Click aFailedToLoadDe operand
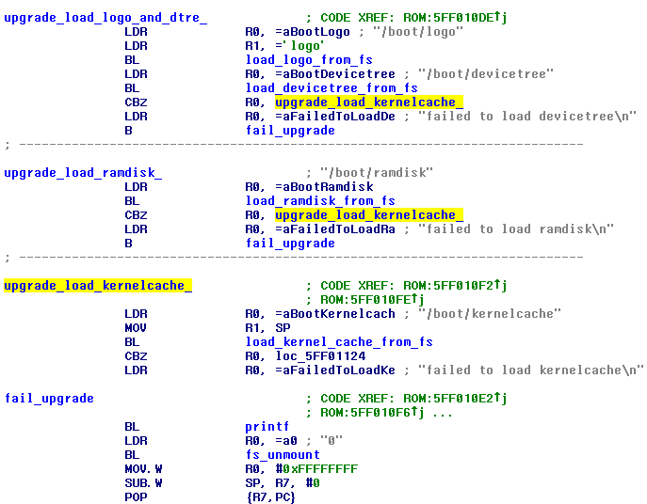647x504 pixels. coord(335,117)
